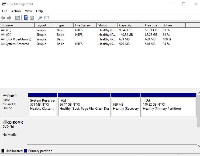Click the disk pane scrollbar up arrow

(x=199, y=93)
